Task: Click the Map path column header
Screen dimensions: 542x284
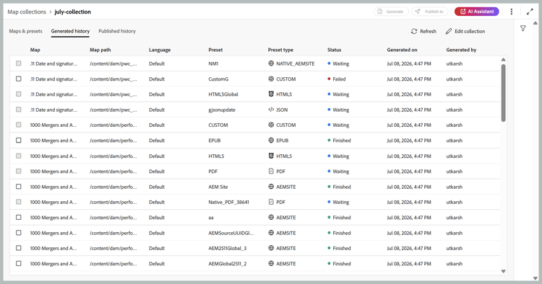Action: [x=100, y=50]
